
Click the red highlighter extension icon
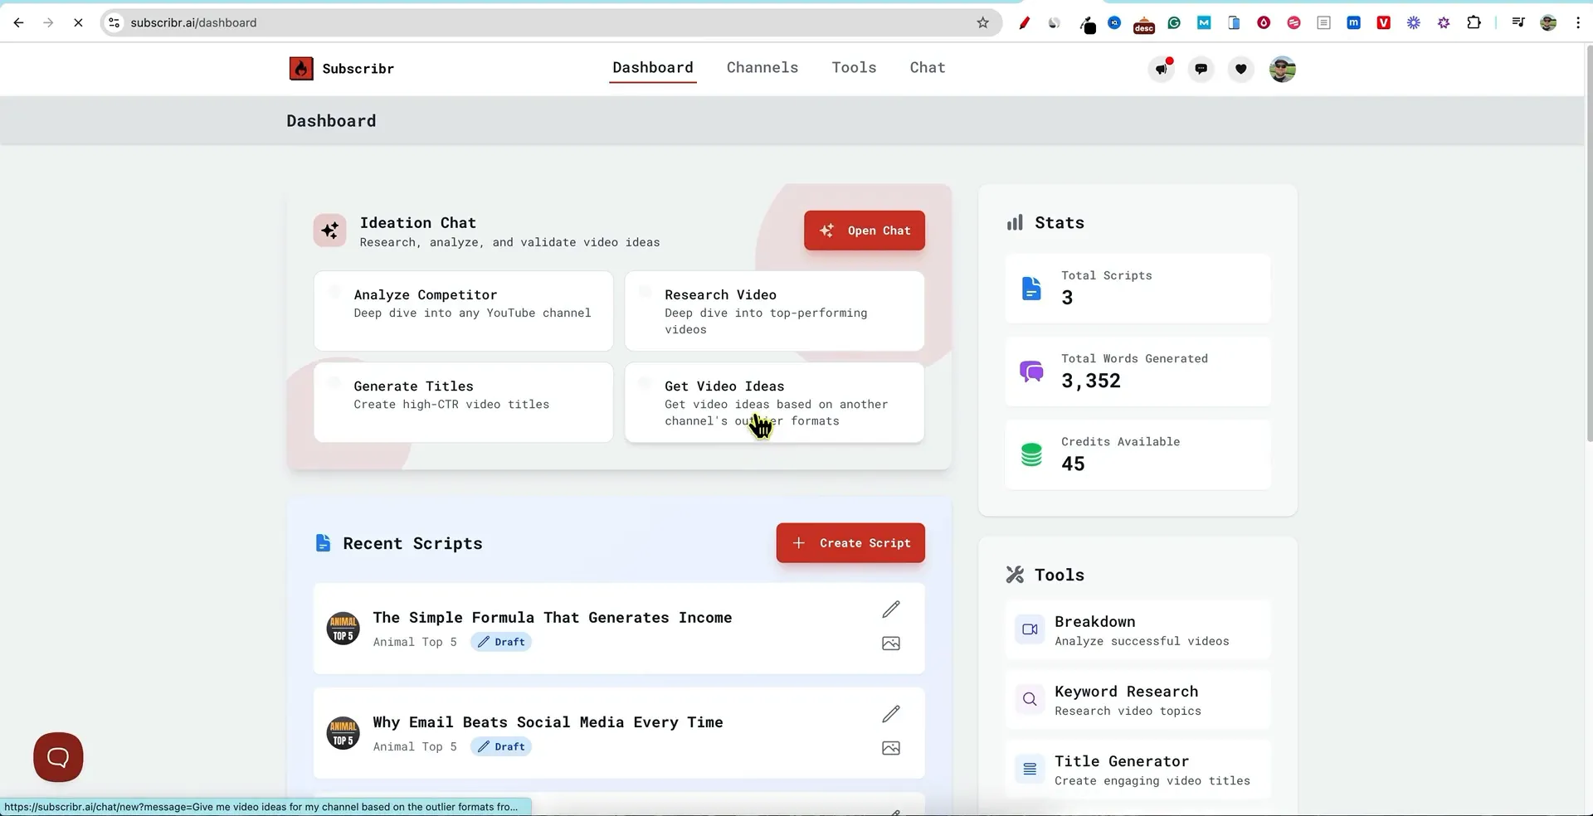point(1025,23)
